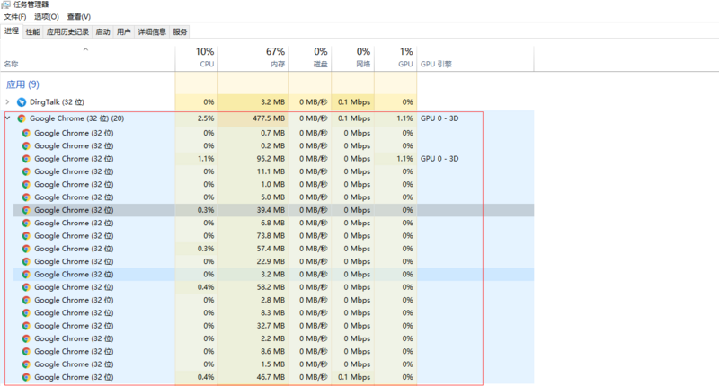Sort processes by the 网络 column header
This screenshot has height=386, width=719.
point(352,58)
